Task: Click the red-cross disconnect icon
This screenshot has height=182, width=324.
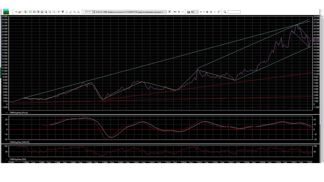Action: click(x=20, y=12)
